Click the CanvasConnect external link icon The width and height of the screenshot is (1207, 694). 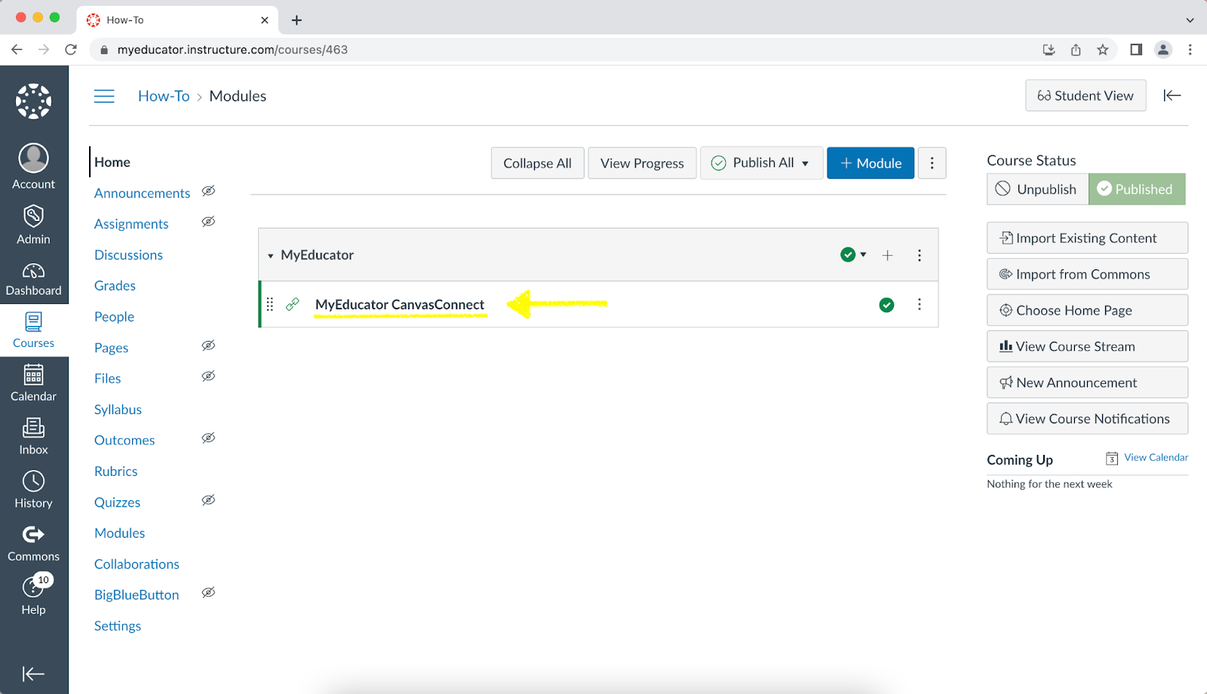293,304
